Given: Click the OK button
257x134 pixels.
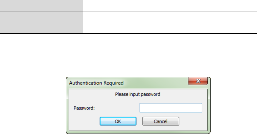Looking at the screenshot, I should (x=118, y=121).
